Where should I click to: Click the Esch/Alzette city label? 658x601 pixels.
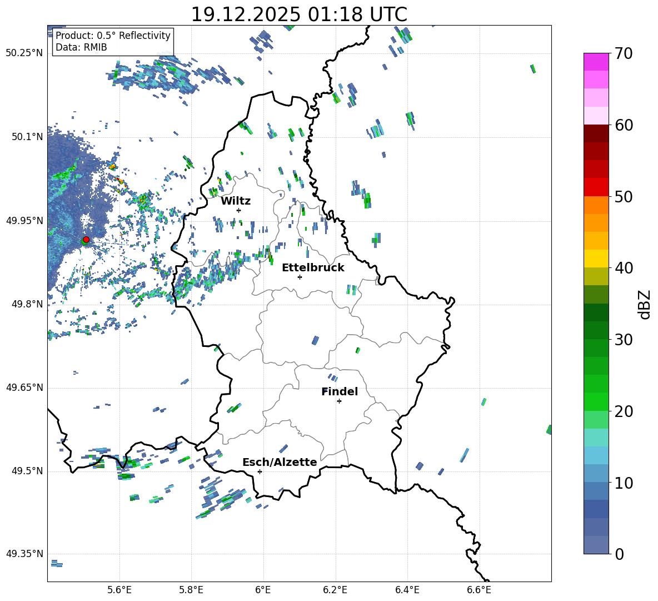(x=280, y=462)
